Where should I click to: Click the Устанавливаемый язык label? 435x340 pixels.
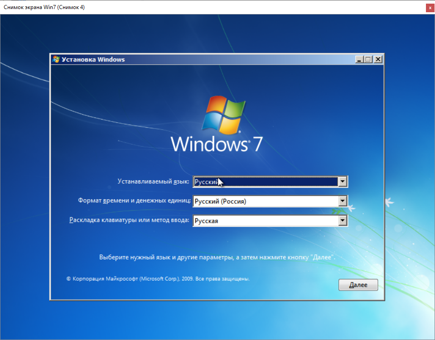click(x=153, y=182)
